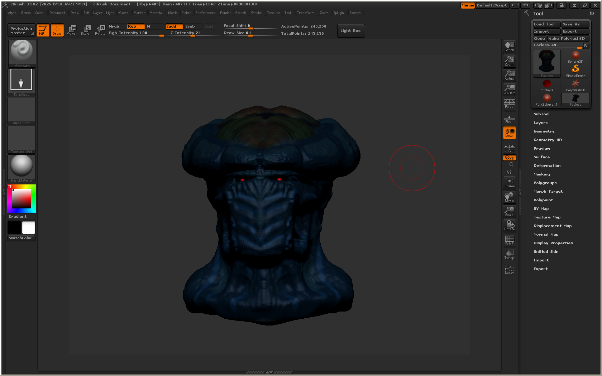Viewport: 602px width, 376px height.
Task: Choose the Rotate tool in top shelf
Action: [100, 30]
